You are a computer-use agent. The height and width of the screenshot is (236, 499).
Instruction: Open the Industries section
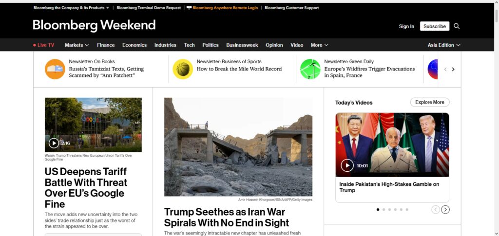coord(165,45)
